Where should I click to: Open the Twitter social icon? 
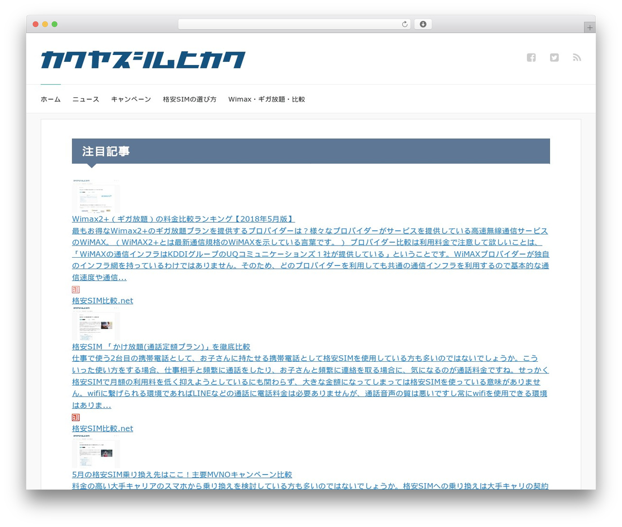tap(554, 57)
